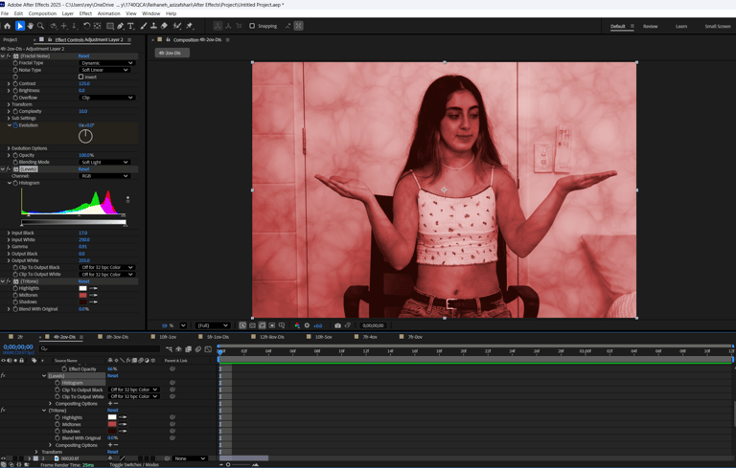Open viewer resolution (Full) dropdown
Image resolution: width=736 pixels, height=468 pixels.
(213, 325)
